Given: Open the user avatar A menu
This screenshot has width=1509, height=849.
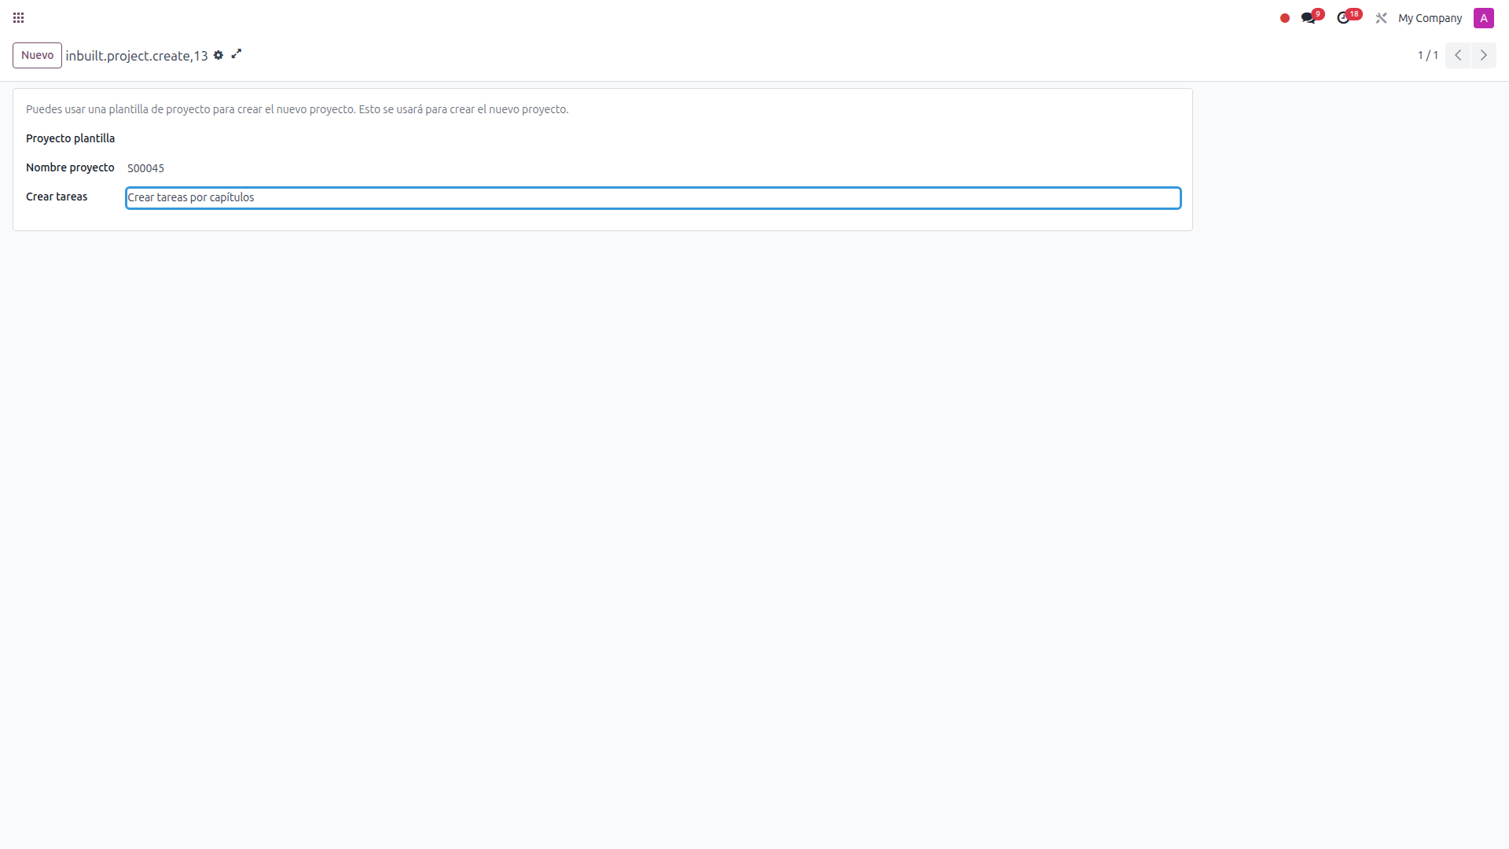Looking at the screenshot, I should [1483, 18].
